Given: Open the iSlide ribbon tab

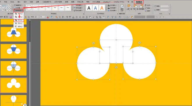Looking at the screenshot, I should (x=12, y=2).
